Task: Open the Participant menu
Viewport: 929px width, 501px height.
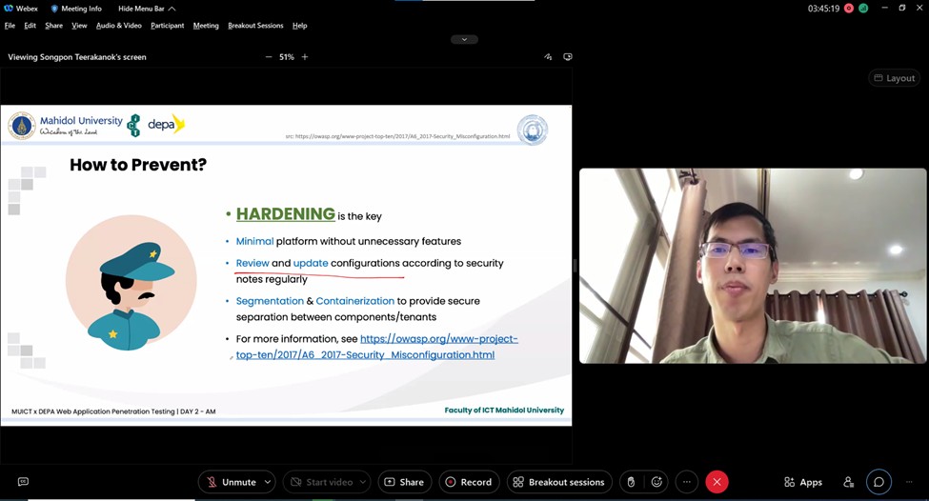Action: tap(167, 26)
